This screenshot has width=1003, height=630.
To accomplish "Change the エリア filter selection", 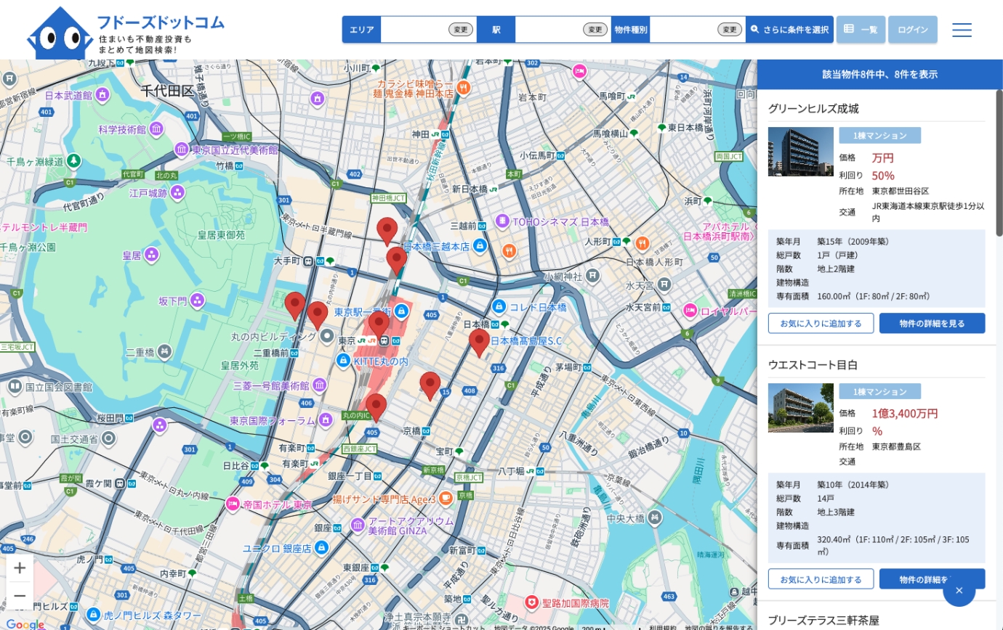I will 460,30.
